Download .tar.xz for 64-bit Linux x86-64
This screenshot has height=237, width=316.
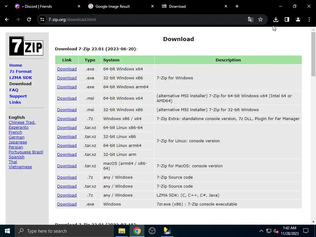point(67,128)
